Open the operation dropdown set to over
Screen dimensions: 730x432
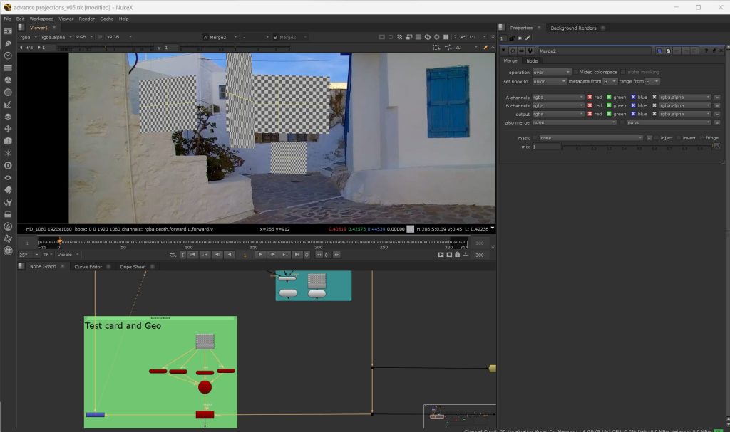[552, 72]
